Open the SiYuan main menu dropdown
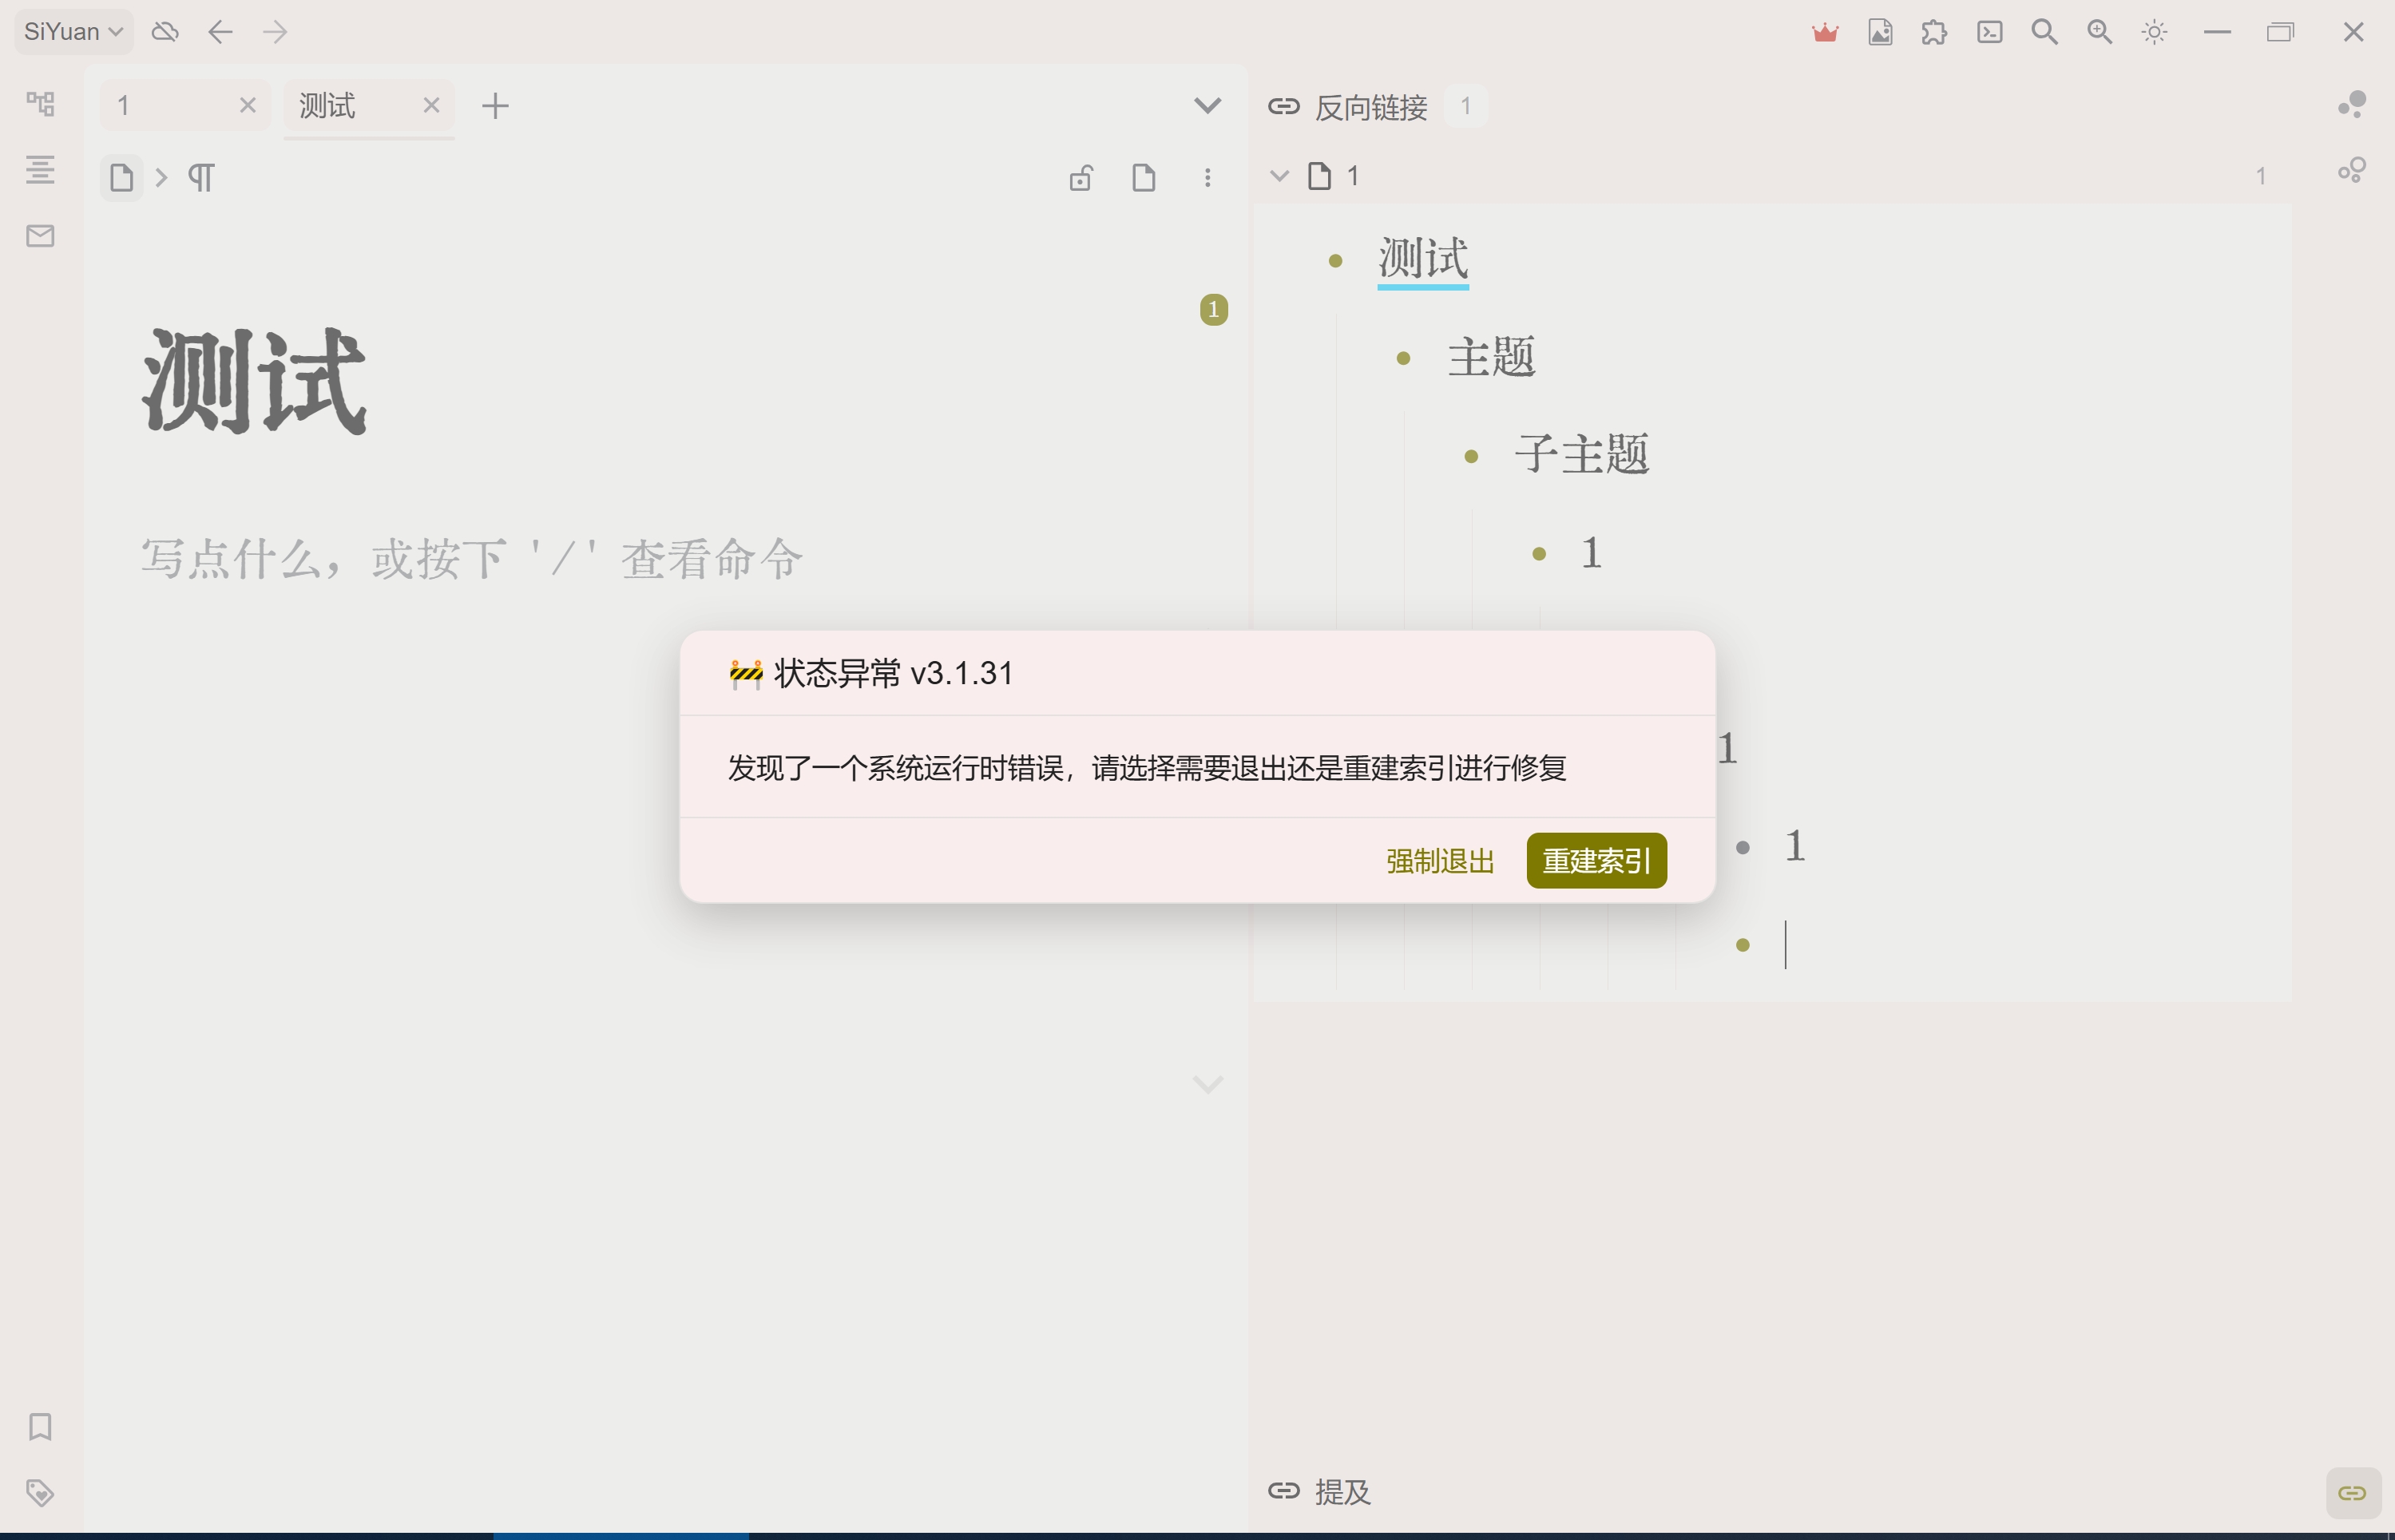The width and height of the screenshot is (2395, 1540). click(x=71, y=31)
